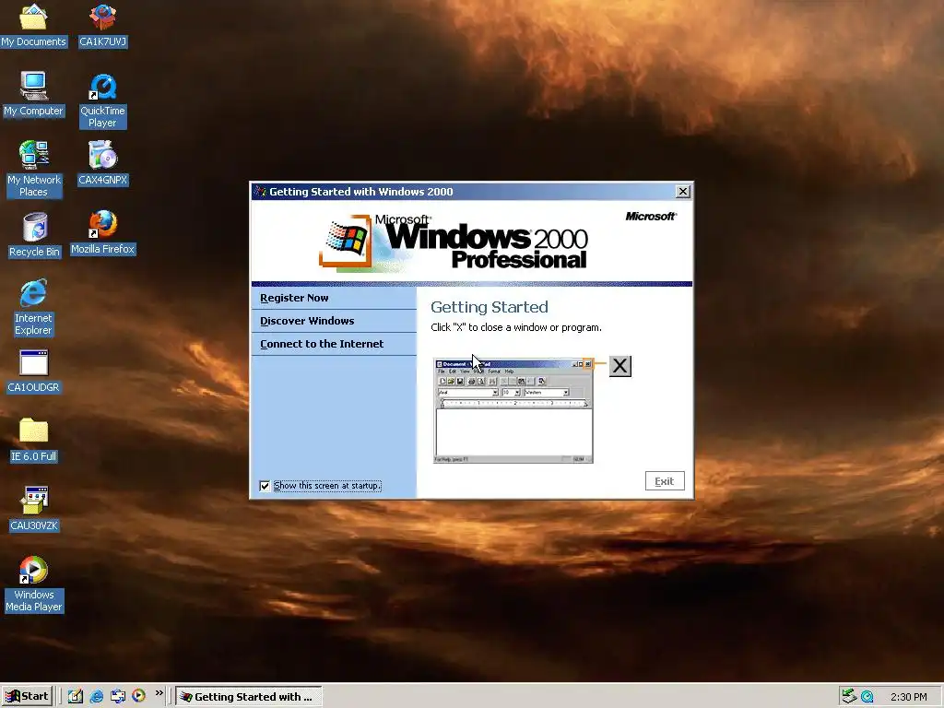Open the Start menu

coord(27,697)
